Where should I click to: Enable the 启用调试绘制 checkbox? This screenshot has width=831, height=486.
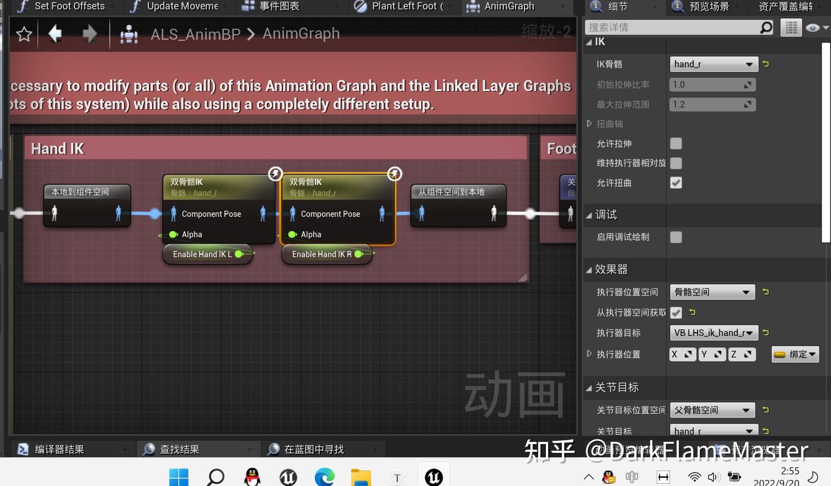(x=675, y=237)
